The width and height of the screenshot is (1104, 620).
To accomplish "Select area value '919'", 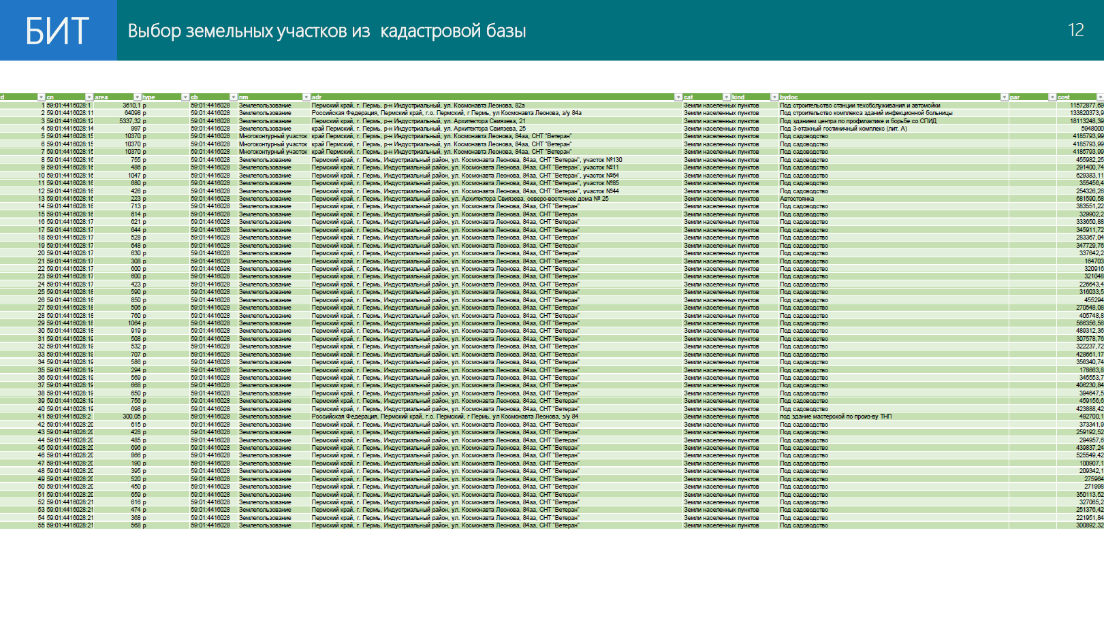I will (x=136, y=331).
